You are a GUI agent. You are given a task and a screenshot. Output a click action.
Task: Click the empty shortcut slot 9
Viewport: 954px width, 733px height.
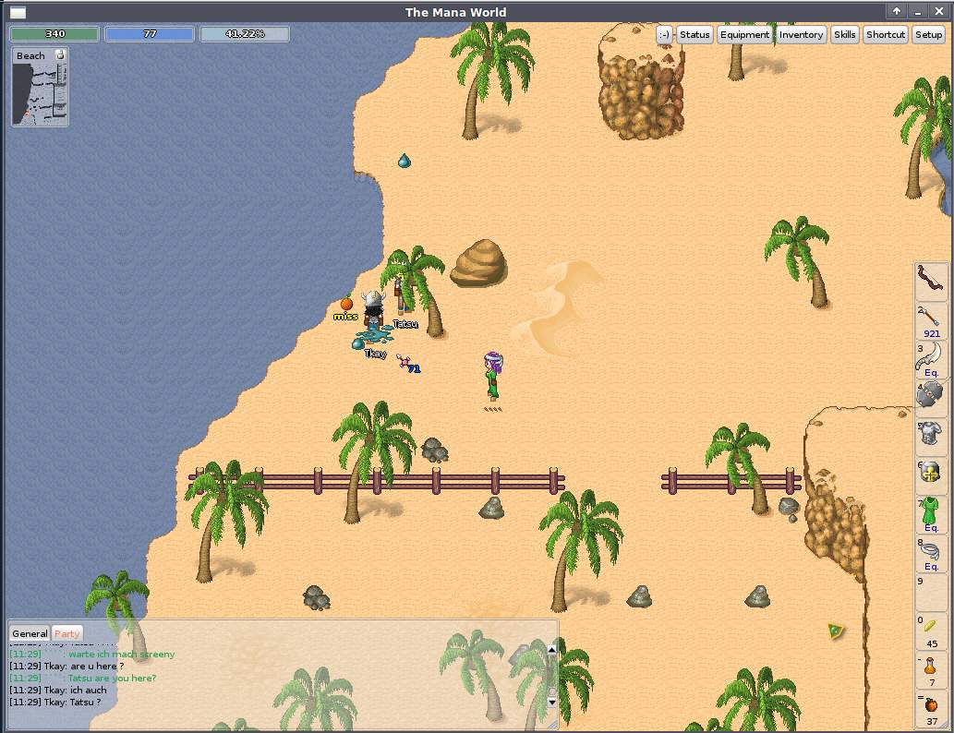pyautogui.click(x=931, y=593)
